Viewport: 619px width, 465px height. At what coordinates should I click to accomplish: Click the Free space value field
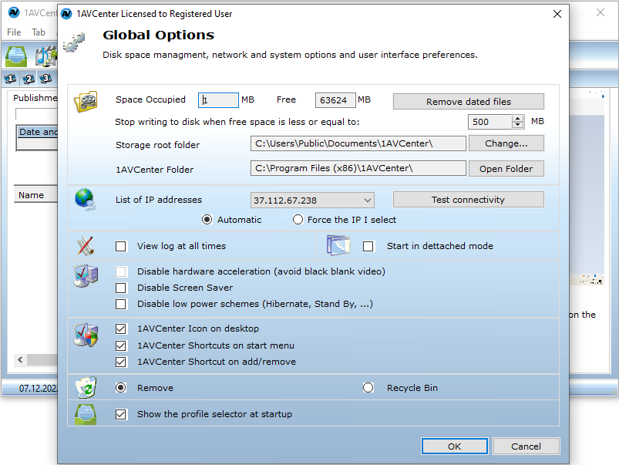coord(335,100)
